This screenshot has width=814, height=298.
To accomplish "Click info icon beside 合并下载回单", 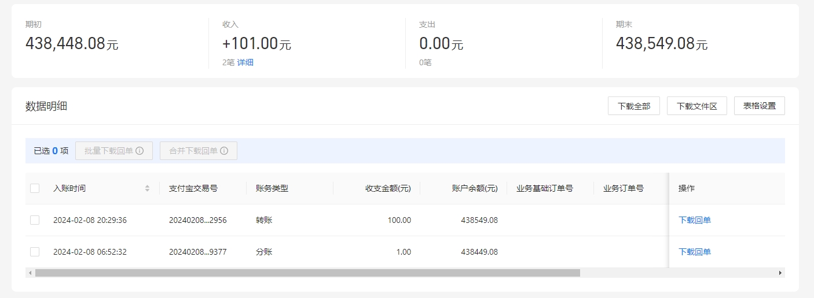I will click(x=224, y=151).
